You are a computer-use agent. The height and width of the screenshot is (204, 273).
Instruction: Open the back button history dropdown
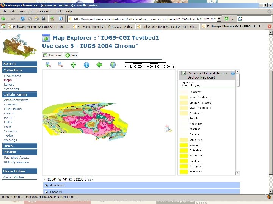tap(8, 19)
